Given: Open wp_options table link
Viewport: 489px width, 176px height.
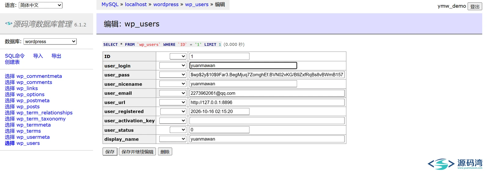Looking at the screenshot, I should (x=31, y=94).
